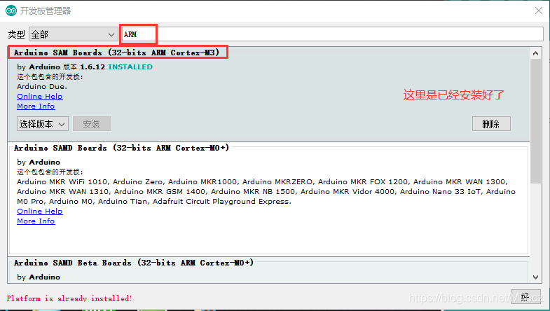Screen dimensions: 550x311
Task: Open the 类型 type dropdown showing 全部
Action: (74, 34)
